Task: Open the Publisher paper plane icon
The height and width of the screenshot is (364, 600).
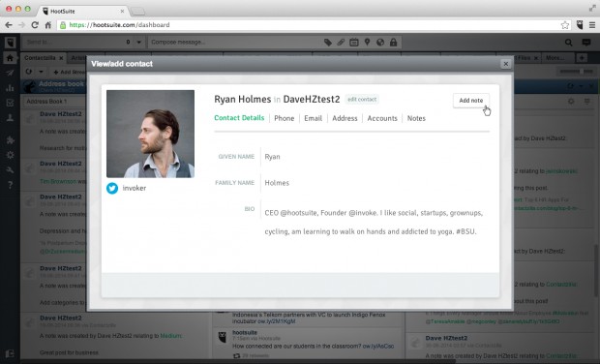Action: tap(10, 73)
